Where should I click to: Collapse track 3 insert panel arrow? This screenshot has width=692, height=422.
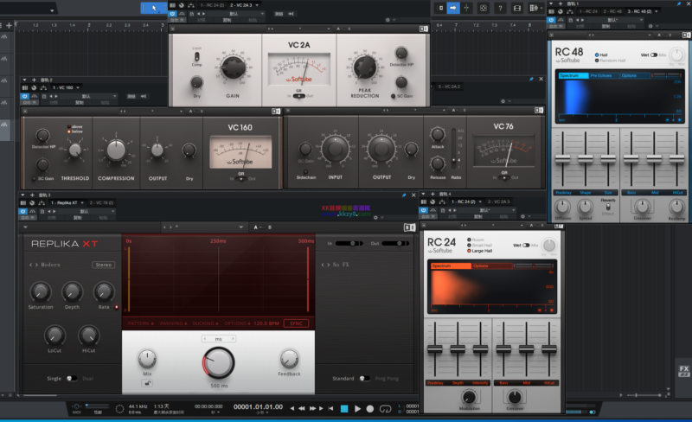pos(23,195)
